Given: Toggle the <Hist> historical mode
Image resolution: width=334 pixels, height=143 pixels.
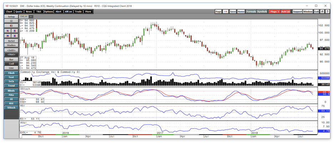Looking at the screenshot, I should pyautogui.click(x=11, y=55).
